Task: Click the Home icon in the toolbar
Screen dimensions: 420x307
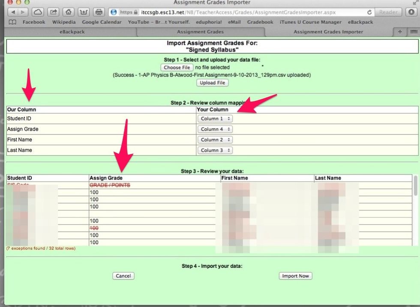Action: 68,12
